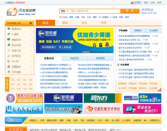
Task: Select the first banner slide indicator
Action: 86,52
